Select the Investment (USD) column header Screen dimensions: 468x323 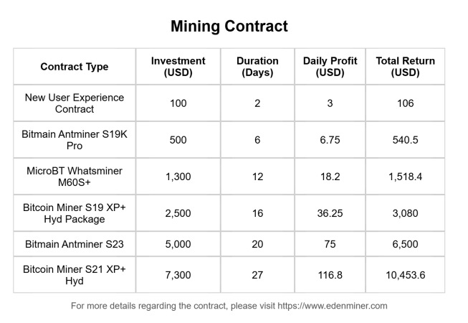(178, 67)
